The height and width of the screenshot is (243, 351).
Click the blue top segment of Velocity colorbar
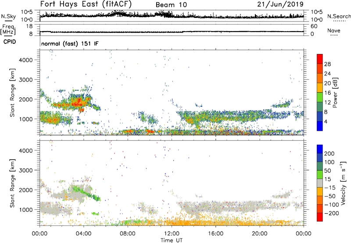(320, 149)
